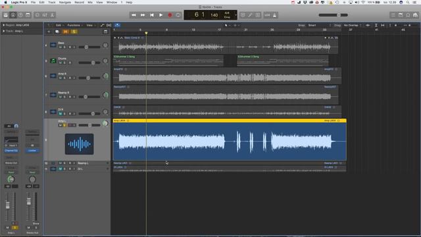421x237 pixels.
Task: Click the red Record button
Action: [x=170, y=15]
